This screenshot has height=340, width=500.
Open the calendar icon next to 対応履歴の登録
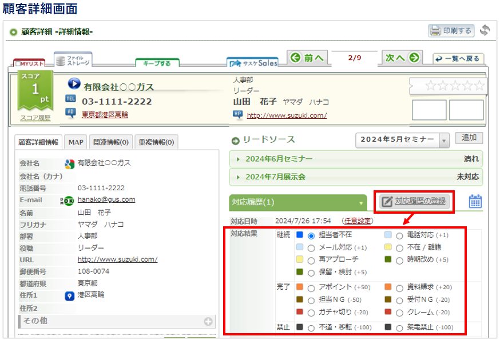point(475,201)
